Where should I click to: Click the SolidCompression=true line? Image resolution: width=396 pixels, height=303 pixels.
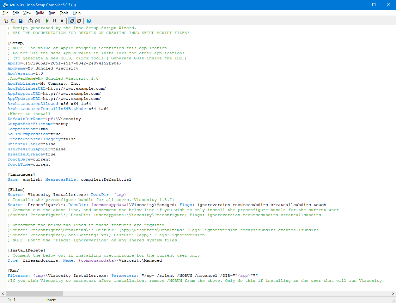pyautogui.click(x=34, y=134)
